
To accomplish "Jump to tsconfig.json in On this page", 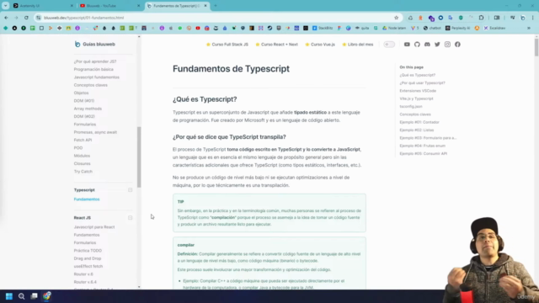I will [411, 107].
